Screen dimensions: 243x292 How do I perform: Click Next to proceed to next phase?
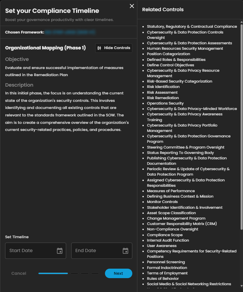118,273
